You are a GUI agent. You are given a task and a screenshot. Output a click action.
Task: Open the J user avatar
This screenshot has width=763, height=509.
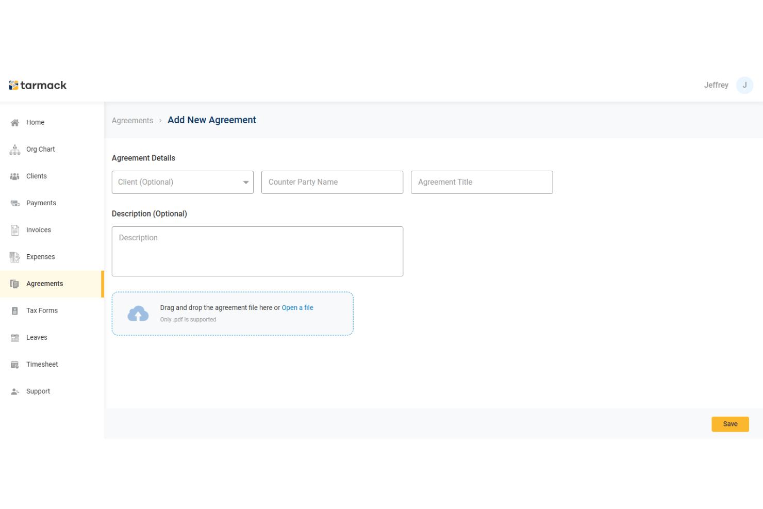(x=744, y=85)
